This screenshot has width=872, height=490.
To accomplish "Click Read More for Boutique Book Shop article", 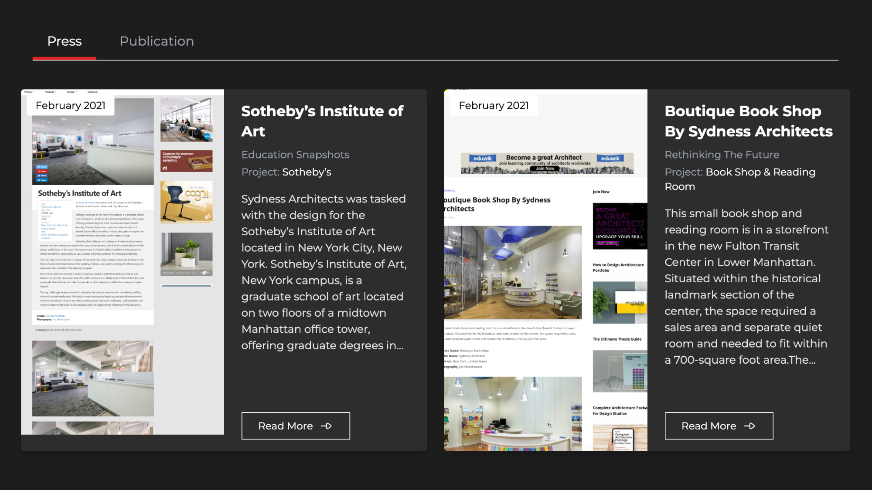I will point(719,426).
